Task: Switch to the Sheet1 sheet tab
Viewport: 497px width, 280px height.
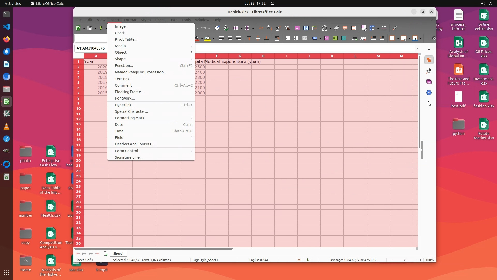Action: click(x=118, y=254)
